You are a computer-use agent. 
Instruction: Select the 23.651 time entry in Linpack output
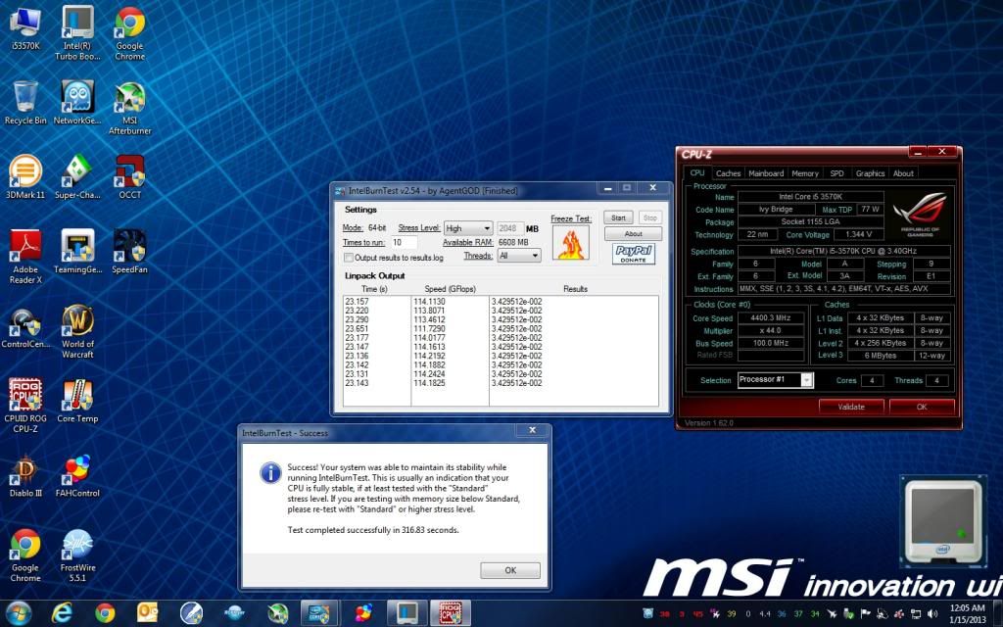tap(357, 328)
